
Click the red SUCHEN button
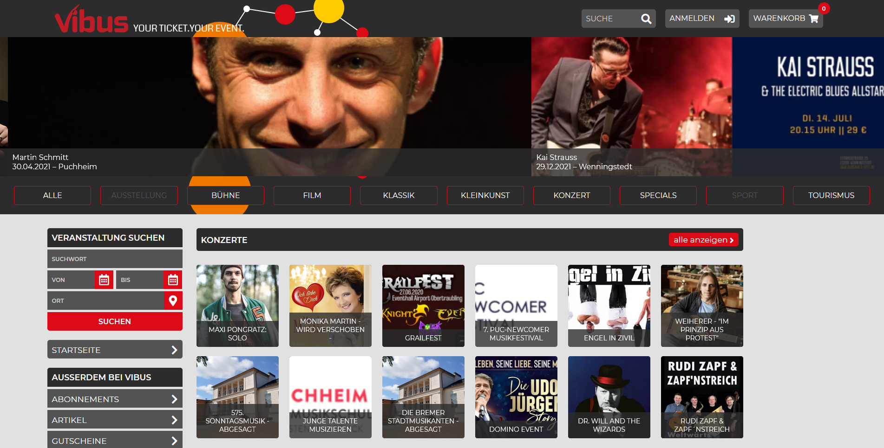(115, 321)
